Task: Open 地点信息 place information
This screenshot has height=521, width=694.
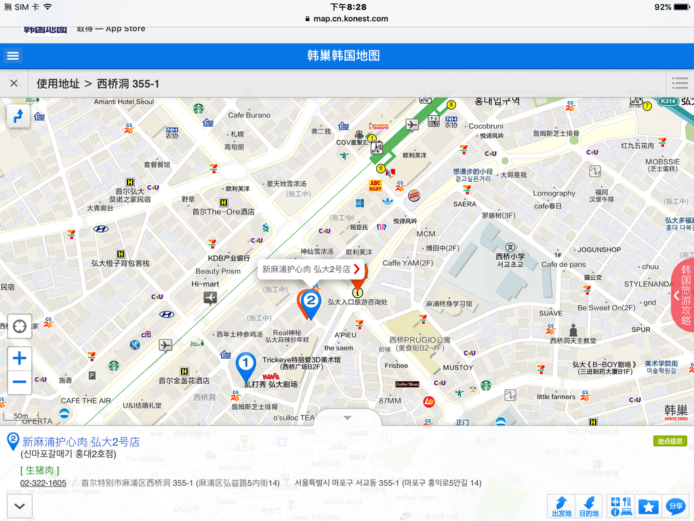Action: click(670, 441)
